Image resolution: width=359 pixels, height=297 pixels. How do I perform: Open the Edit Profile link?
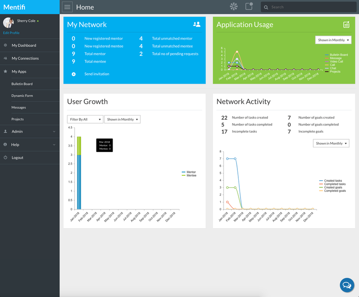coord(11,33)
